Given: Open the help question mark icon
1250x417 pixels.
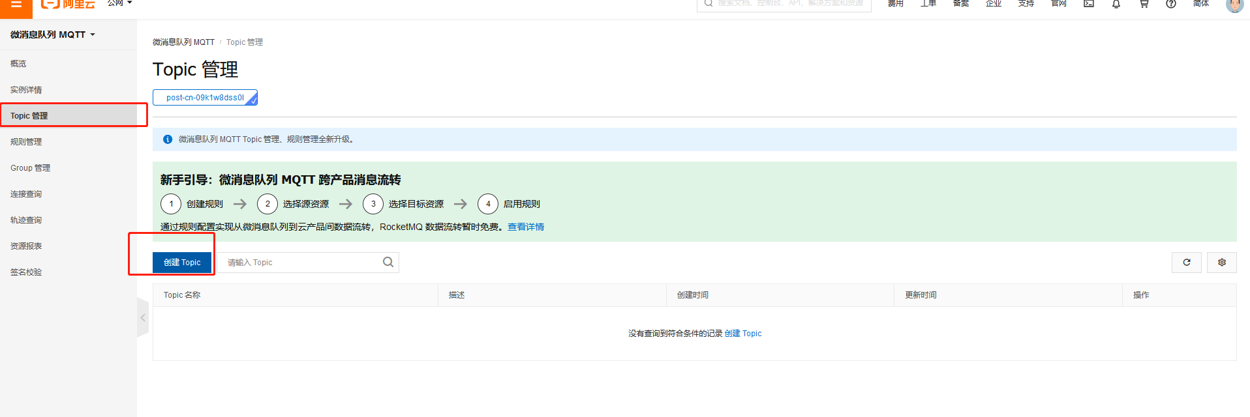Looking at the screenshot, I should [1171, 4].
